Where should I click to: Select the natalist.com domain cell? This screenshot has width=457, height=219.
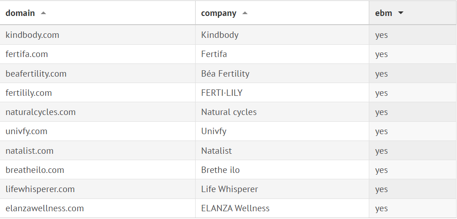pyautogui.click(x=30, y=151)
